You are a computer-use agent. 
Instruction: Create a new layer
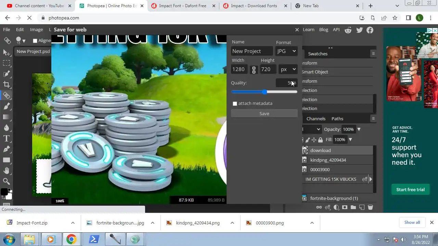click(x=362, y=207)
